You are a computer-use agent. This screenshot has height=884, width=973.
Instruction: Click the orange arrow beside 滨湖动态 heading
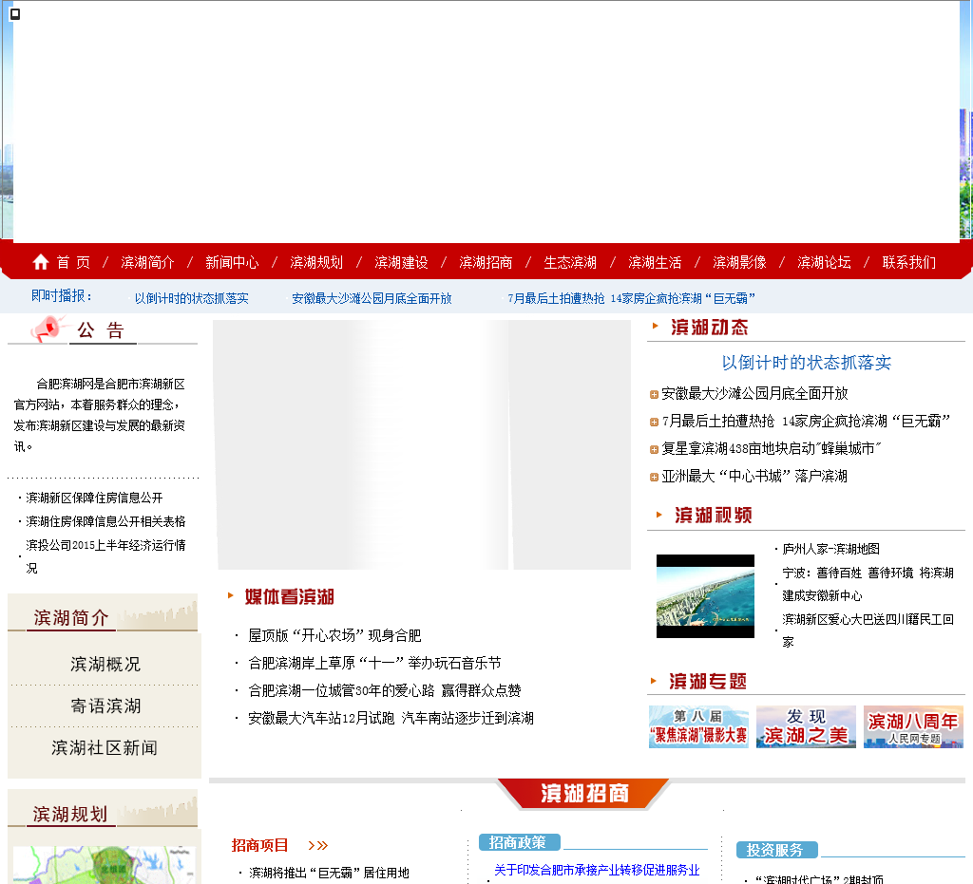click(655, 326)
